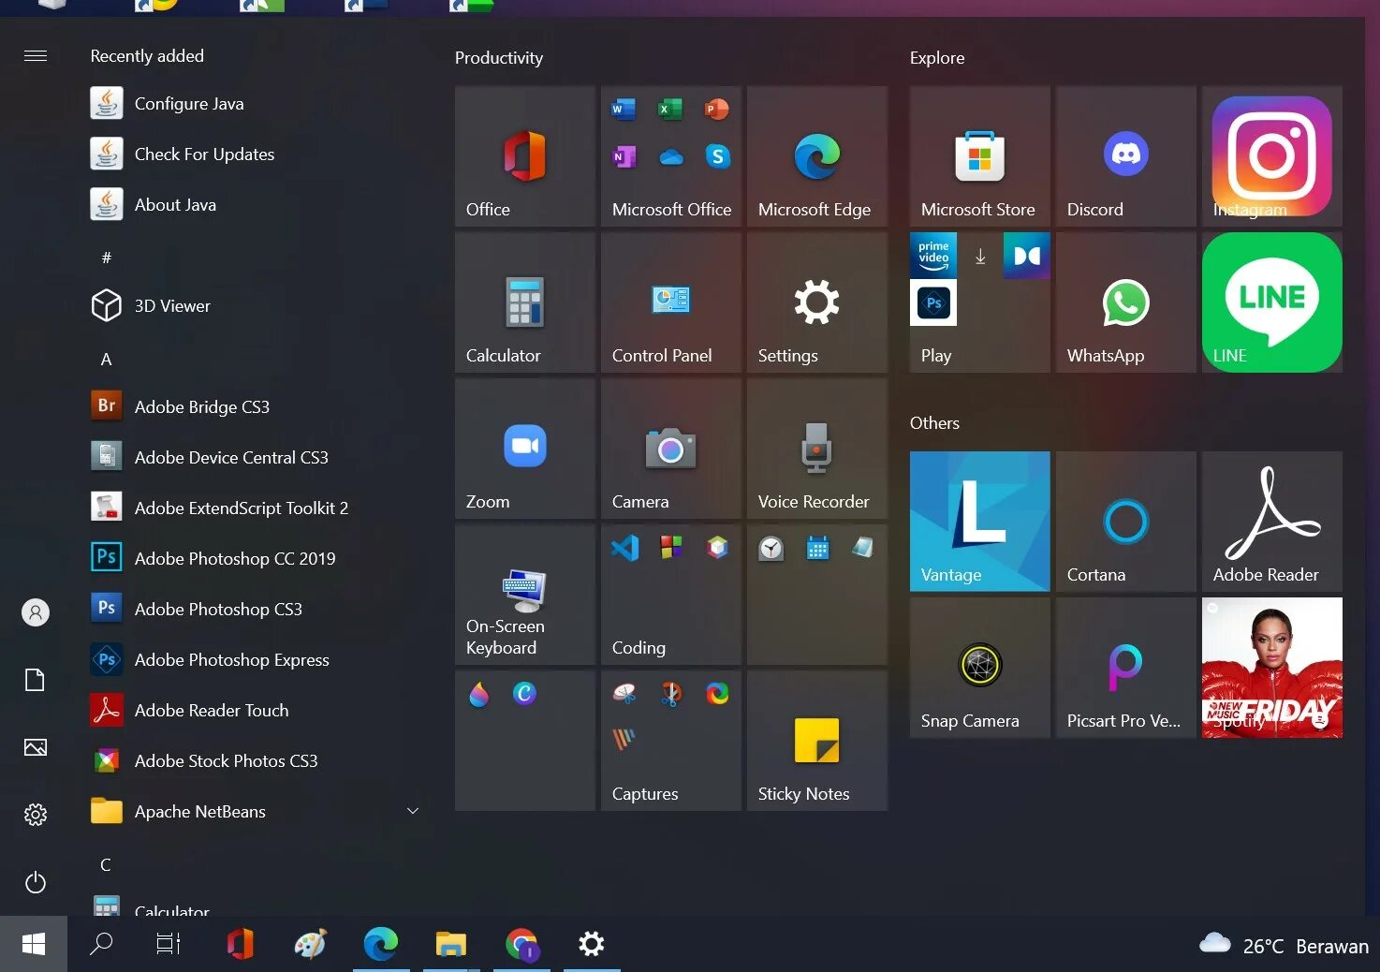The image size is (1380, 972).
Task: Open the Instagram tile
Action: (1272, 156)
